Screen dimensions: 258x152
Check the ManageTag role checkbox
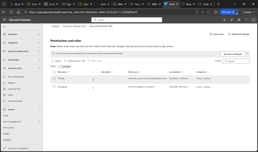54,87
